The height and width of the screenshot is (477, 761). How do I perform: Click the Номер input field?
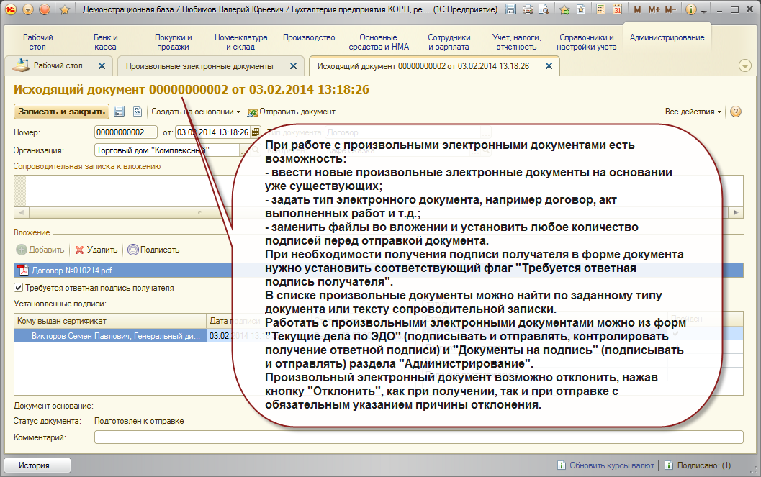pyautogui.click(x=126, y=132)
